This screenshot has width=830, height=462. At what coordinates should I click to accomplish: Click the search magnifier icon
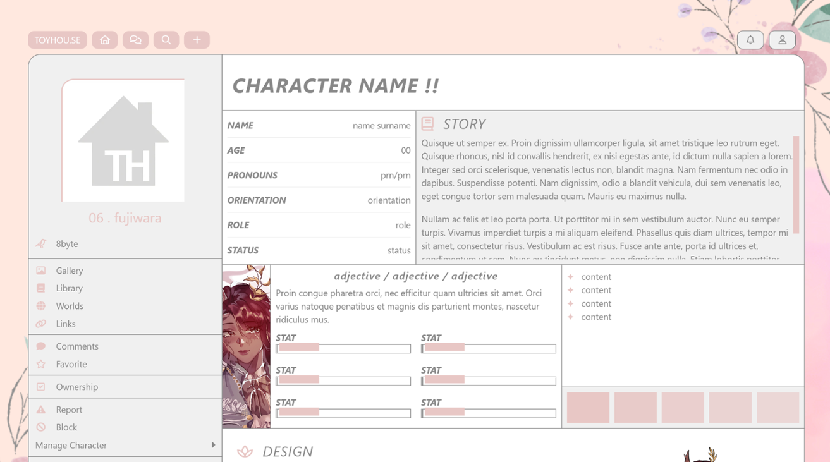tap(166, 40)
